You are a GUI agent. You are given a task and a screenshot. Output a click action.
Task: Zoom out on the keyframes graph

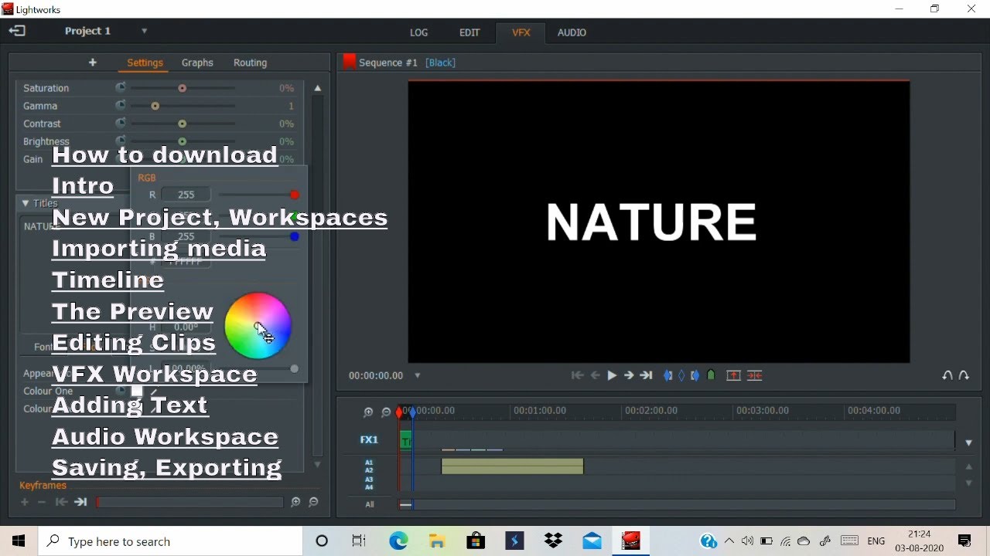(x=314, y=503)
